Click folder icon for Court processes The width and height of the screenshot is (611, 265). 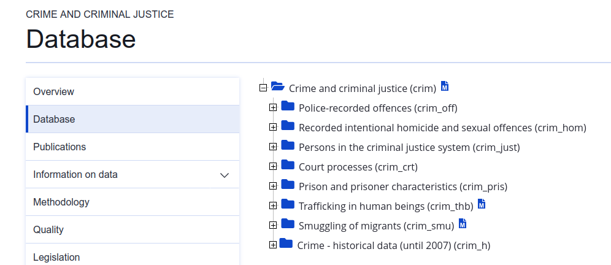pos(288,164)
